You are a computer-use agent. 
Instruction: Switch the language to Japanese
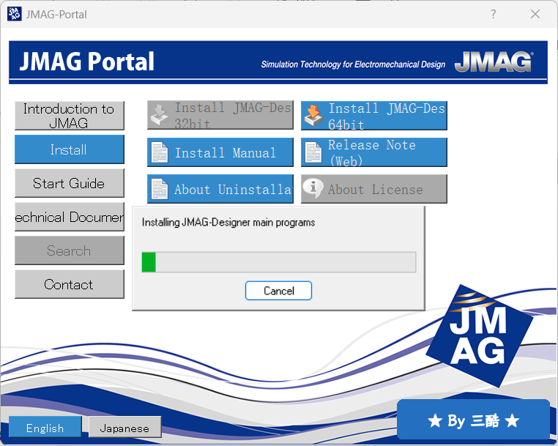[125, 427]
